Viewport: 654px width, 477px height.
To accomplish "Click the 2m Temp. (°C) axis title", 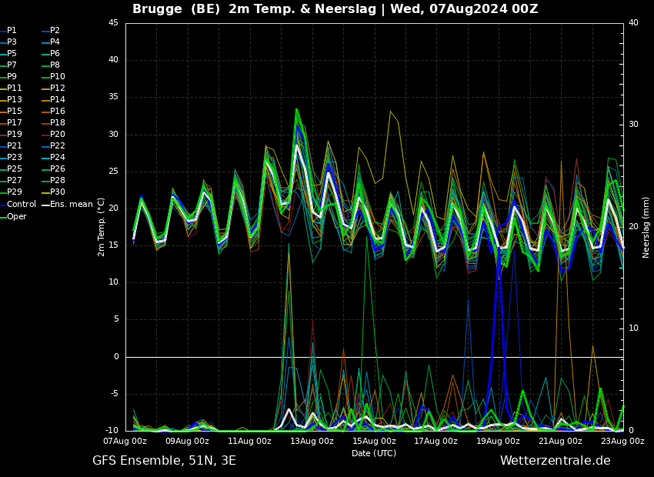I will pos(101,227).
